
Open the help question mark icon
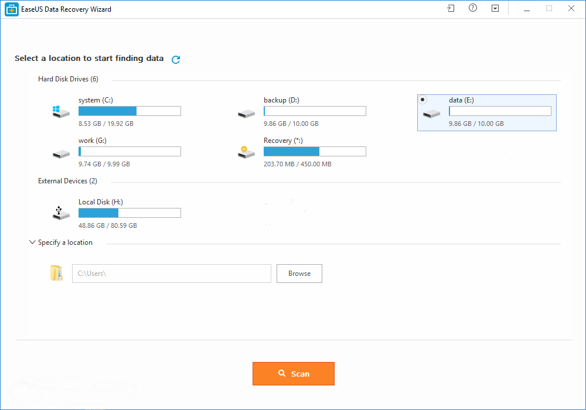pos(473,8)
